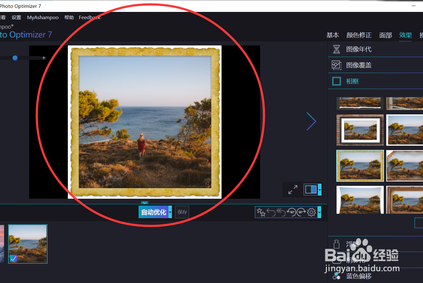Screen dimensions: 423x283
Task: Switch to the 颜色修正 tab
Action: (359, 35)
